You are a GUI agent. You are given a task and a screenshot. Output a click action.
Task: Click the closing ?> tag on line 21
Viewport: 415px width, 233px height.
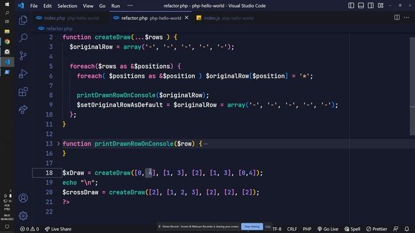click(66, 202)
